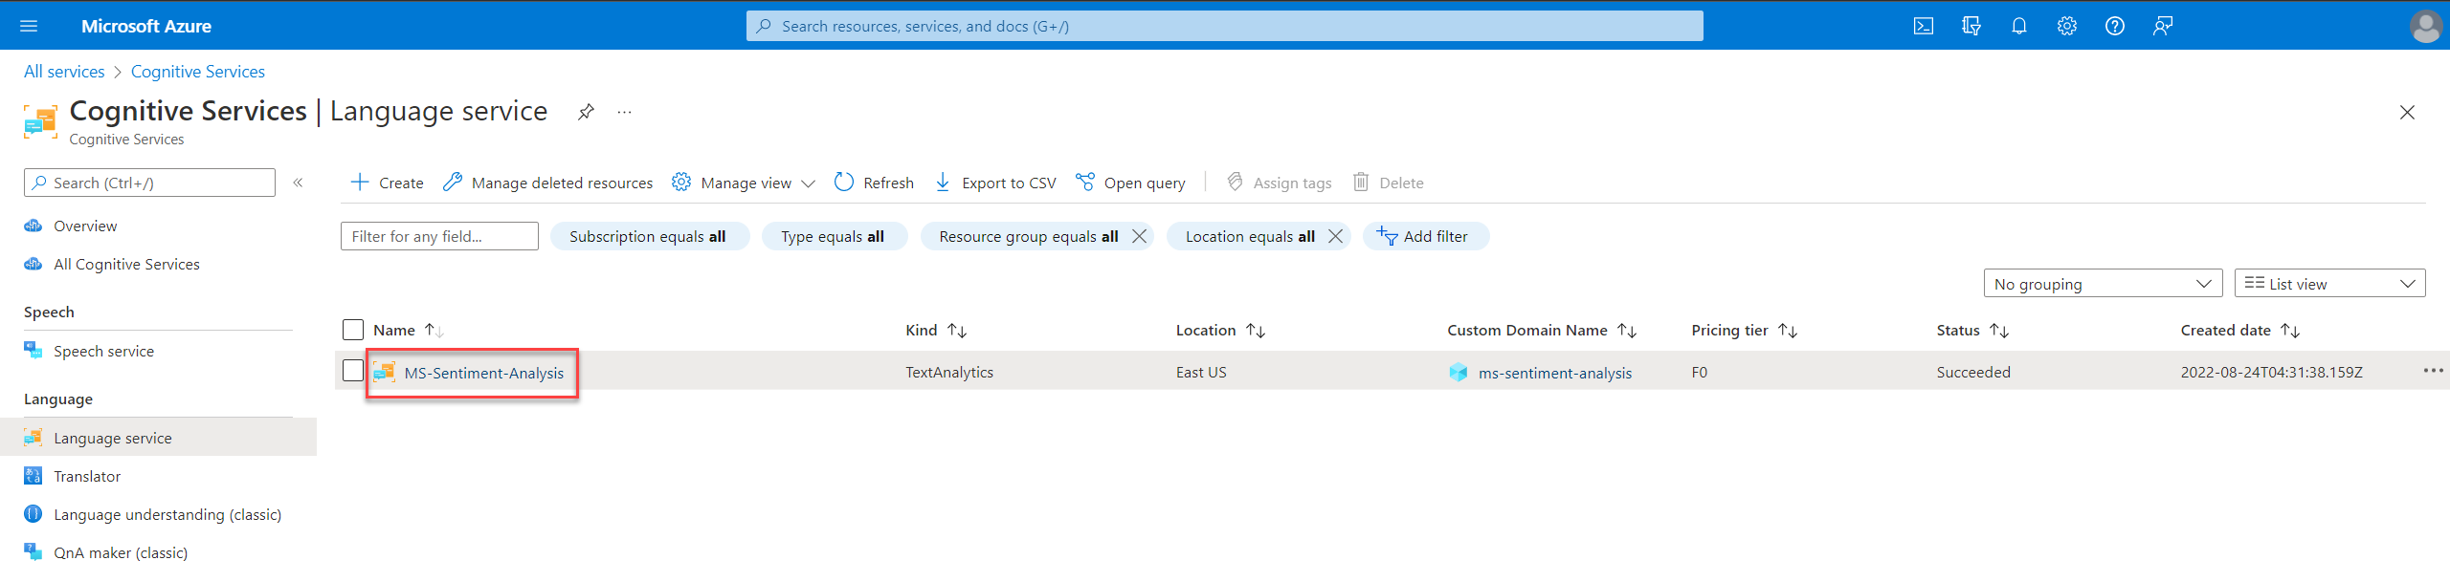Expand the List view dropdown

(2329, 284)
